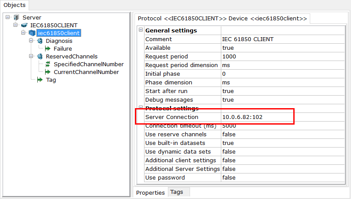This screenshot has width=351, height=199.
Task: Click the Comment property label
Action: click(x=158, y=39)
